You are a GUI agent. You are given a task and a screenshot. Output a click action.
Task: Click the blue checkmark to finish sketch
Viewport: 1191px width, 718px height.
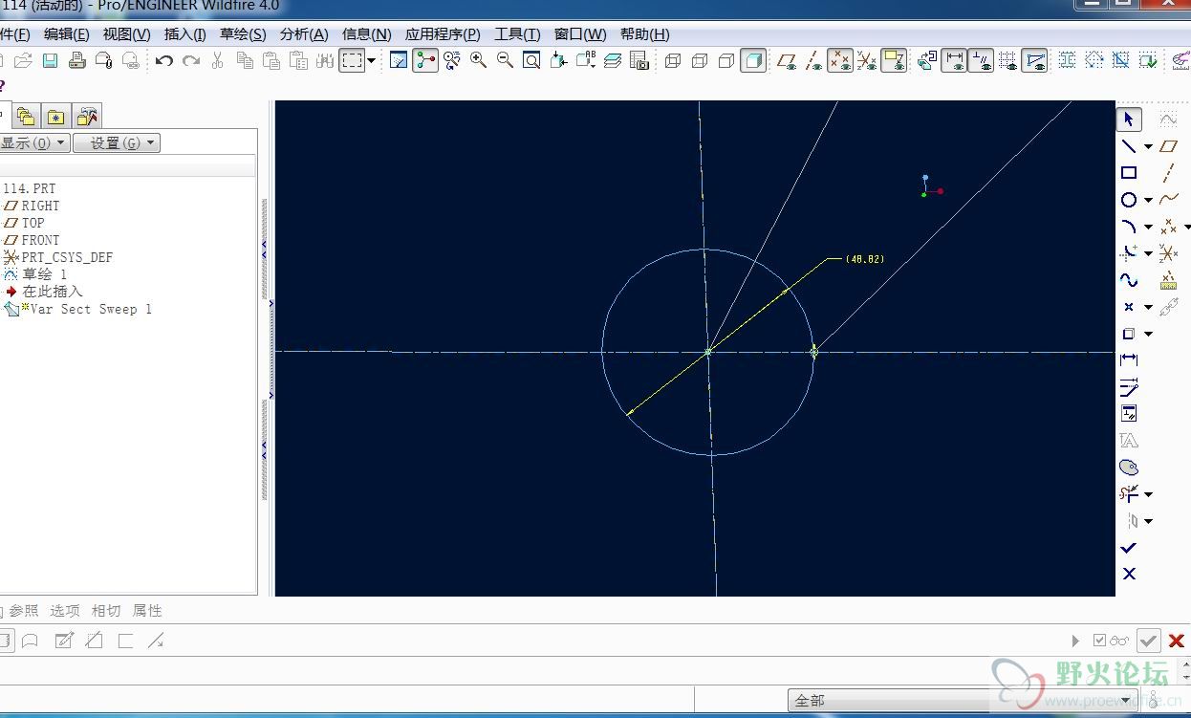(x=1129, y=548)
